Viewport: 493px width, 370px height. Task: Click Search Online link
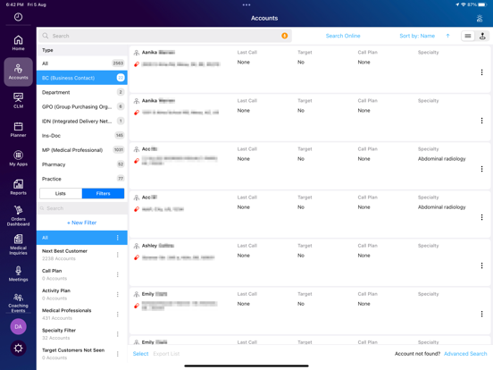343,36
